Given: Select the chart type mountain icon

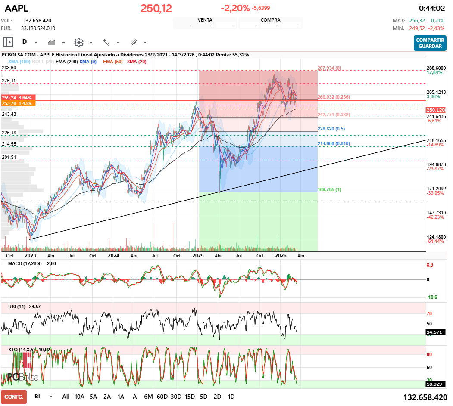Looking at the screenshot, I should [x=51, y=42].
